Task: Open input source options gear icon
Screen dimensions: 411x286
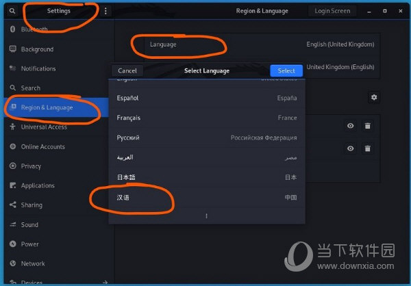Action: pyautogui.click(x=374, y=97)
